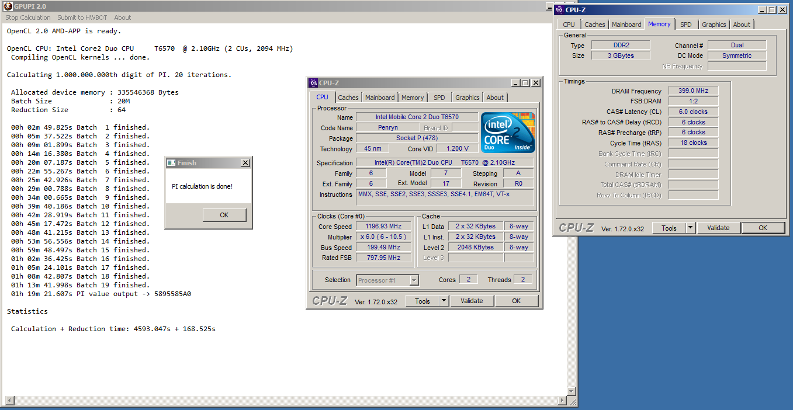
Task: Open Graphics tab in Memory window
Action: (x=714, y=25)
